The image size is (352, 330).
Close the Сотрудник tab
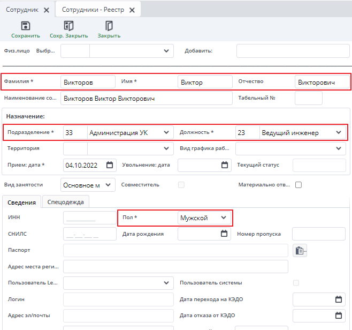(46, 10)
